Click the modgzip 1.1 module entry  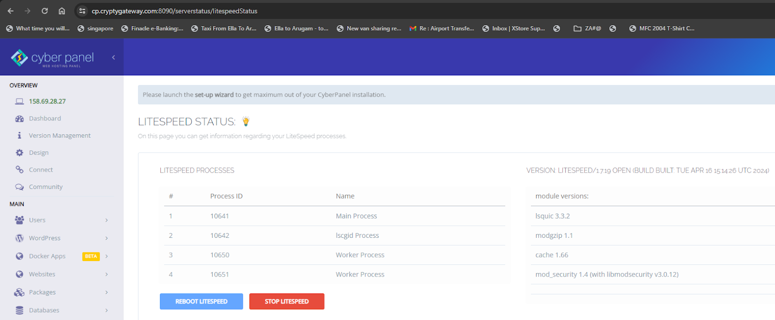(x=554, y=235)
